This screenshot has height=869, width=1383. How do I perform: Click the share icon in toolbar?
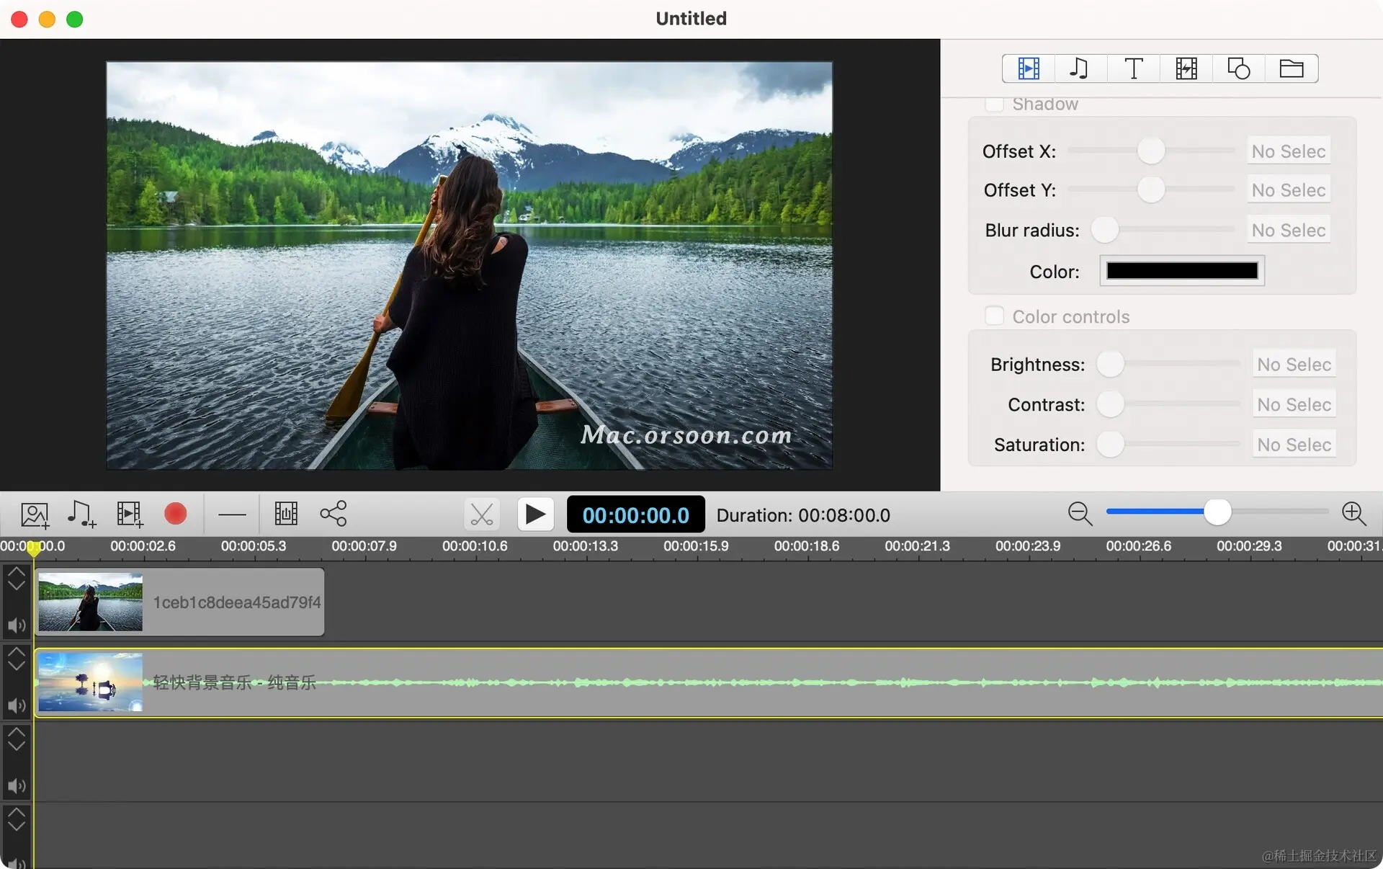[333, 514]
